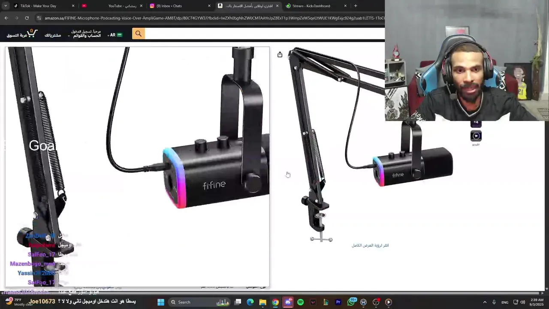Close the Instagram Inbox tab
This screenshot has width=549, height=309.
pyautogui.click(x=209, y=6)
